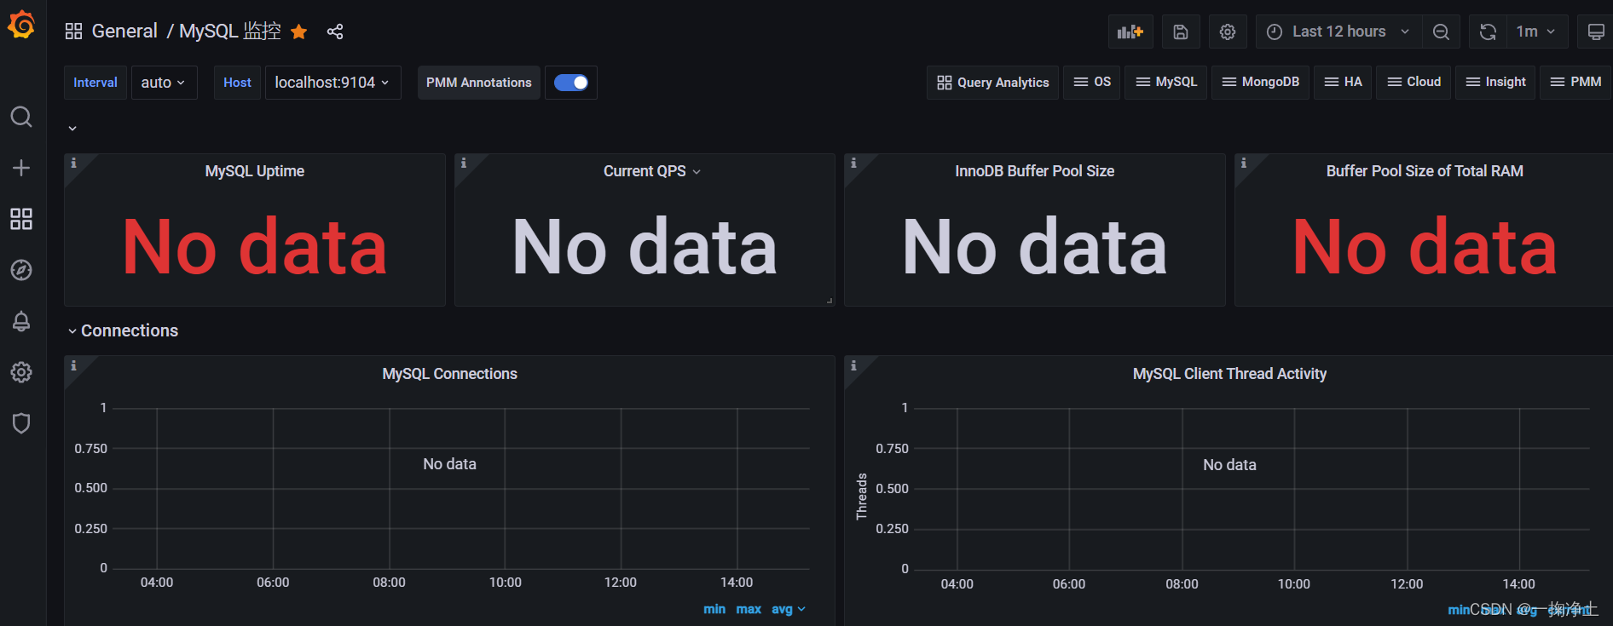Click the Buffer Pool Size of Total RAM title
The image size is (1613, 626).
tap(1425, 171)
